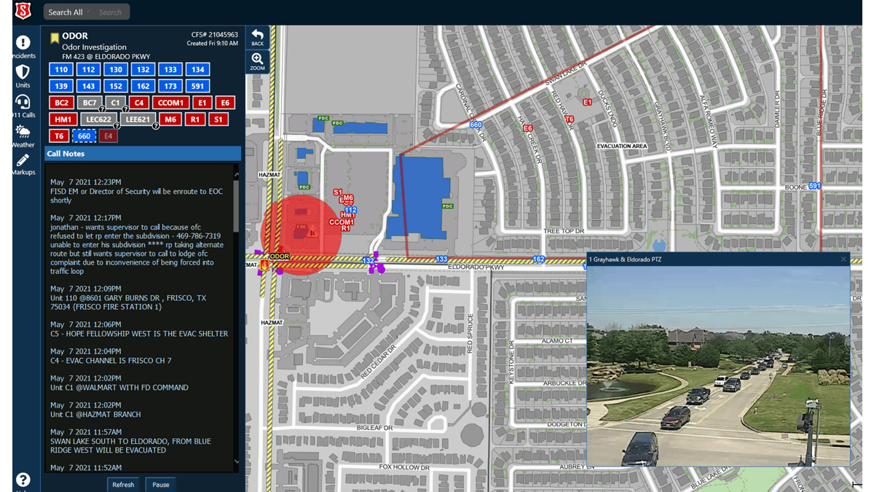
Task: Select red unit E6 chip in panel
Action: click(225, 103)
